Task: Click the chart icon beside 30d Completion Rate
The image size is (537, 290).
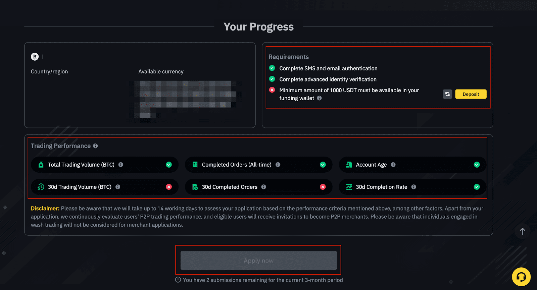Action: click(x=349, y=187)
